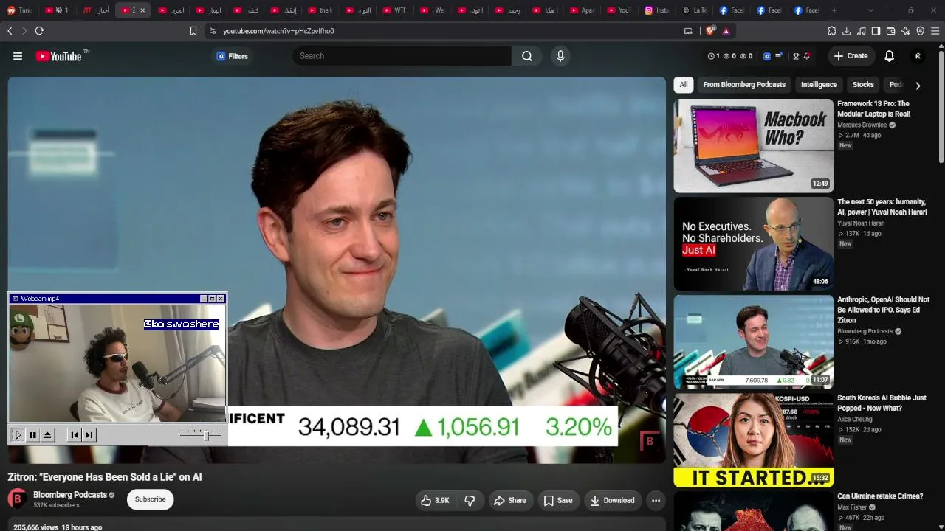Select the All chip

[684, 85]
